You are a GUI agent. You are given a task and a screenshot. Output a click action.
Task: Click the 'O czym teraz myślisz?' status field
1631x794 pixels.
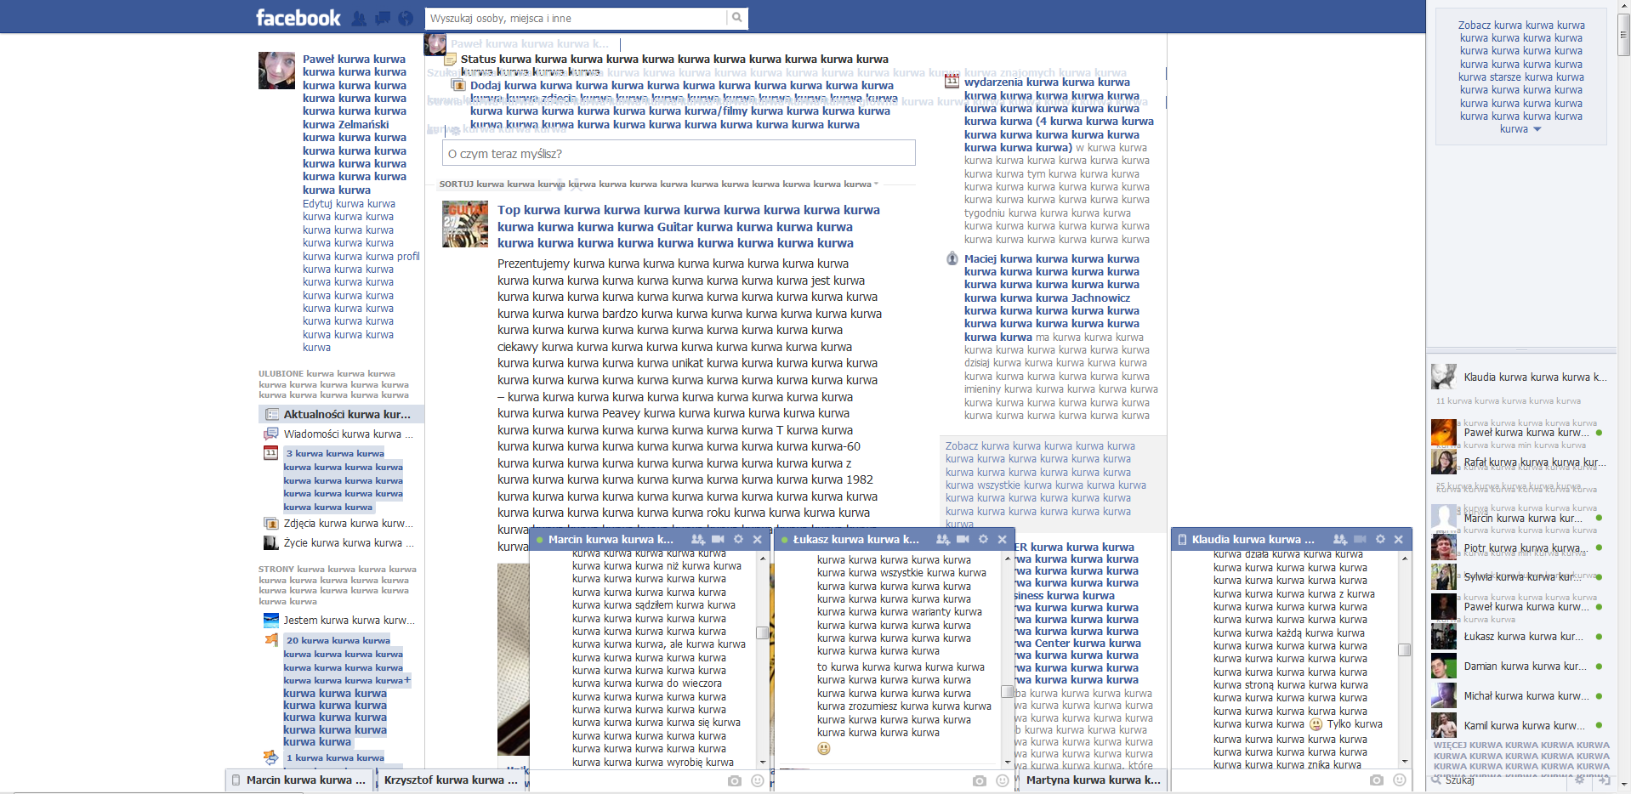[x=679, y=154]
